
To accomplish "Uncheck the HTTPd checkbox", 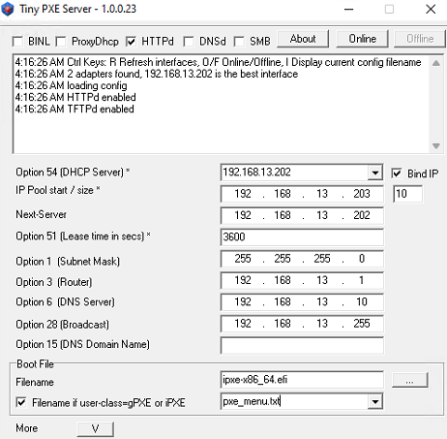I will (131, 42).
